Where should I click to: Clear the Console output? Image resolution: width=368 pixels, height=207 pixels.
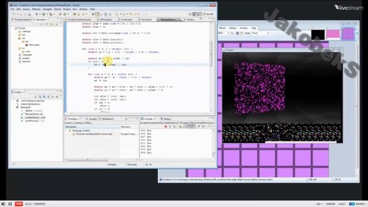pyautogui.click(x=180, y=126)
